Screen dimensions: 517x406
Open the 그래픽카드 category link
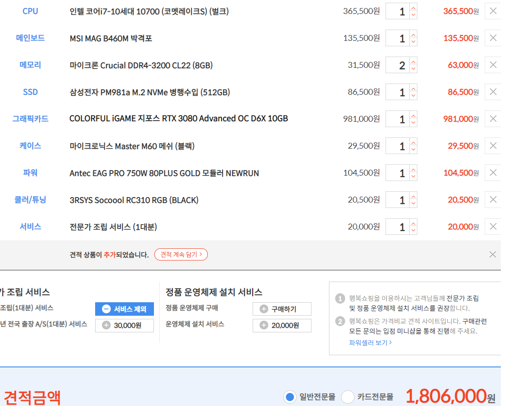coord(30,119)
